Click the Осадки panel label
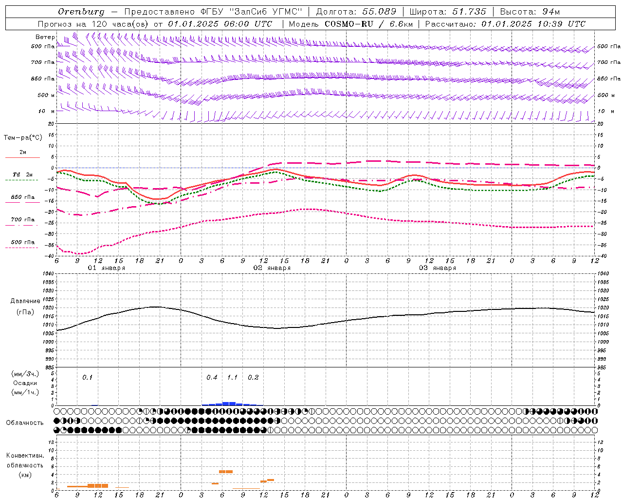 [25, 383]
